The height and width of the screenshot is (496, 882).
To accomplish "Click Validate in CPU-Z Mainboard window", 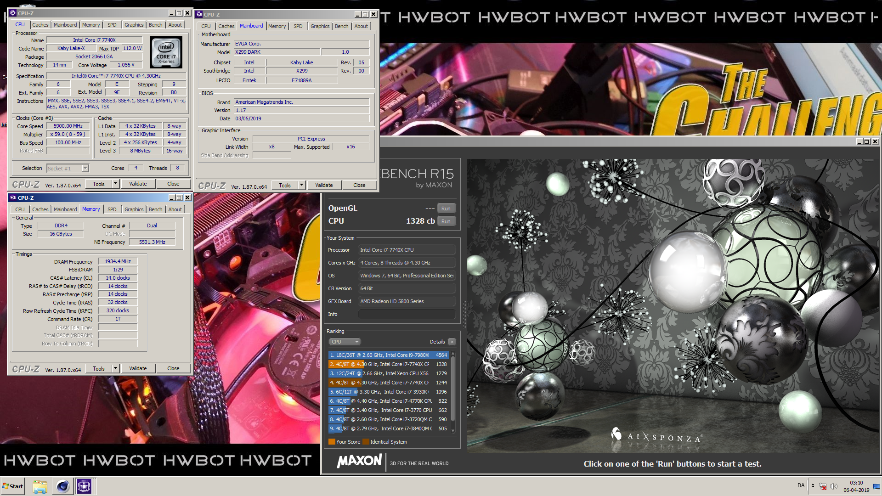I will (x=324, y=185).
